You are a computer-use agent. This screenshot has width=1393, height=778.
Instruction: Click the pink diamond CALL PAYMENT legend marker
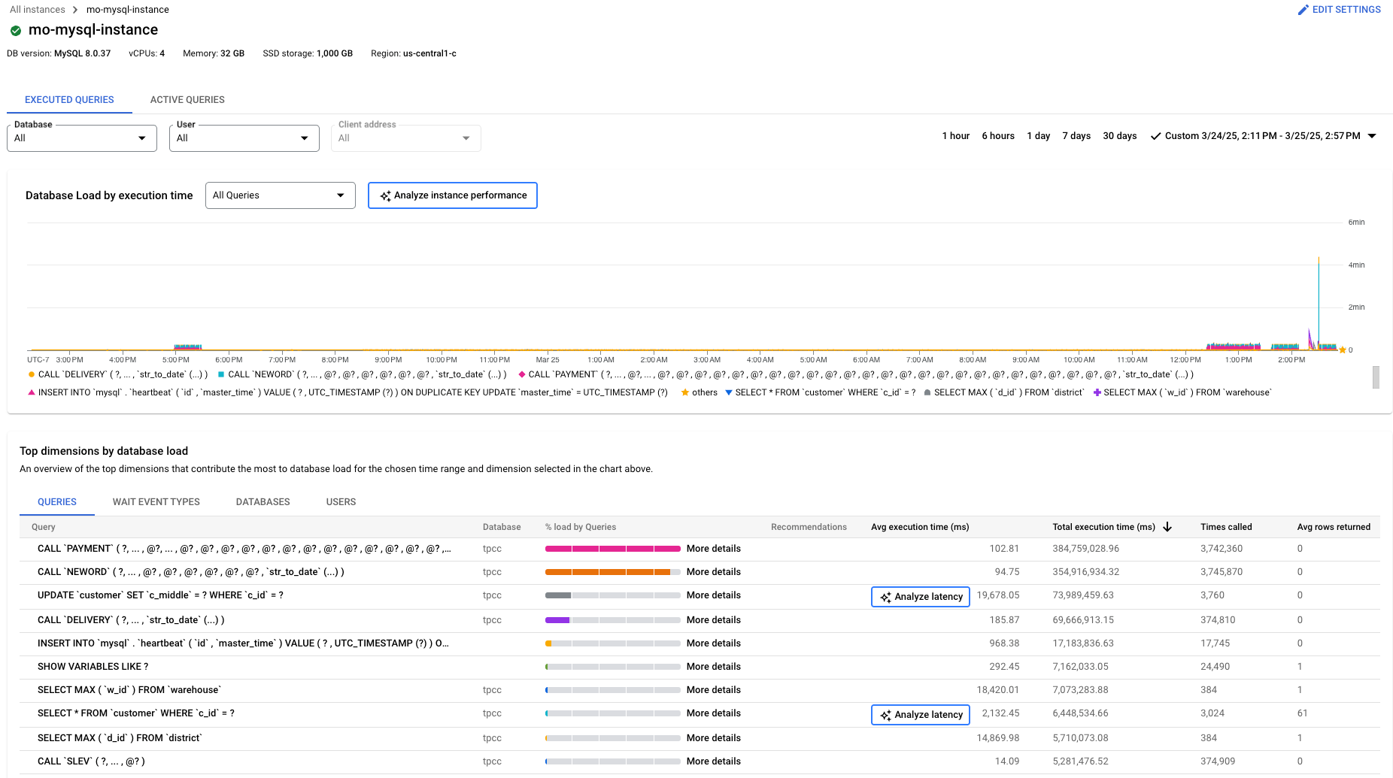[521, 374]
